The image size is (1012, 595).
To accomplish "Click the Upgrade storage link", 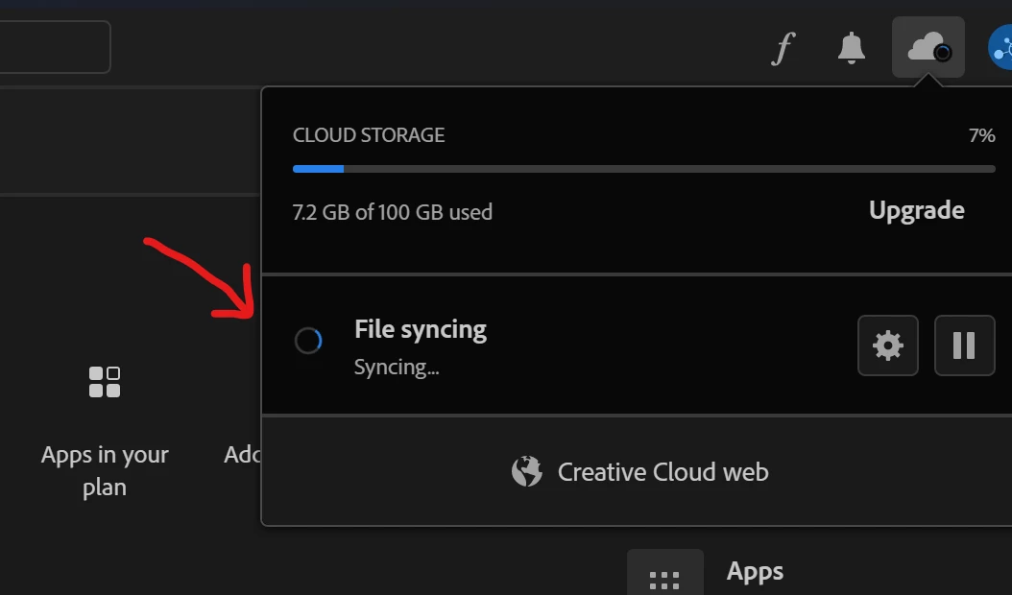I will 917,210.
